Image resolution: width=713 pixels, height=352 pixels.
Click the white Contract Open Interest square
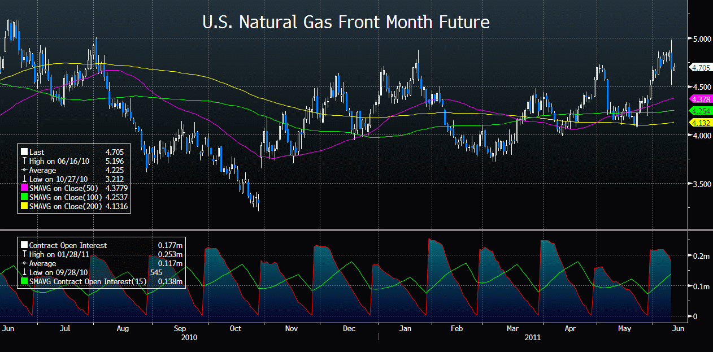tap(24, 245)
